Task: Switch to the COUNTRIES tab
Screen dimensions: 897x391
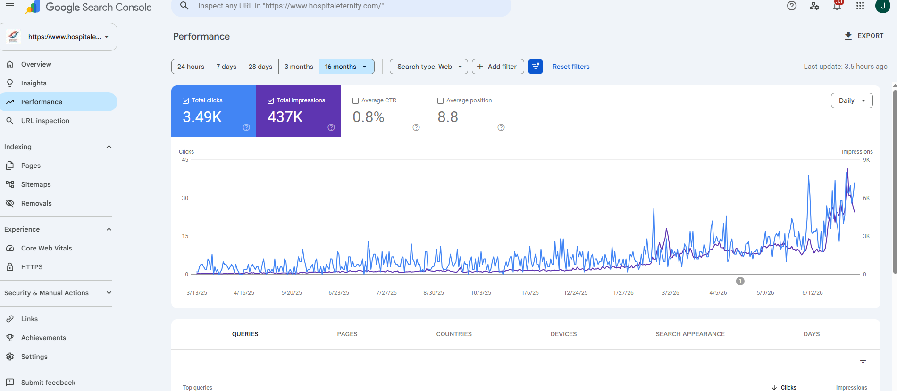Action: click(454, 334)
